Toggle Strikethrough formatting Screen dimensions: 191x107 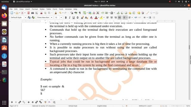point(78,18)
